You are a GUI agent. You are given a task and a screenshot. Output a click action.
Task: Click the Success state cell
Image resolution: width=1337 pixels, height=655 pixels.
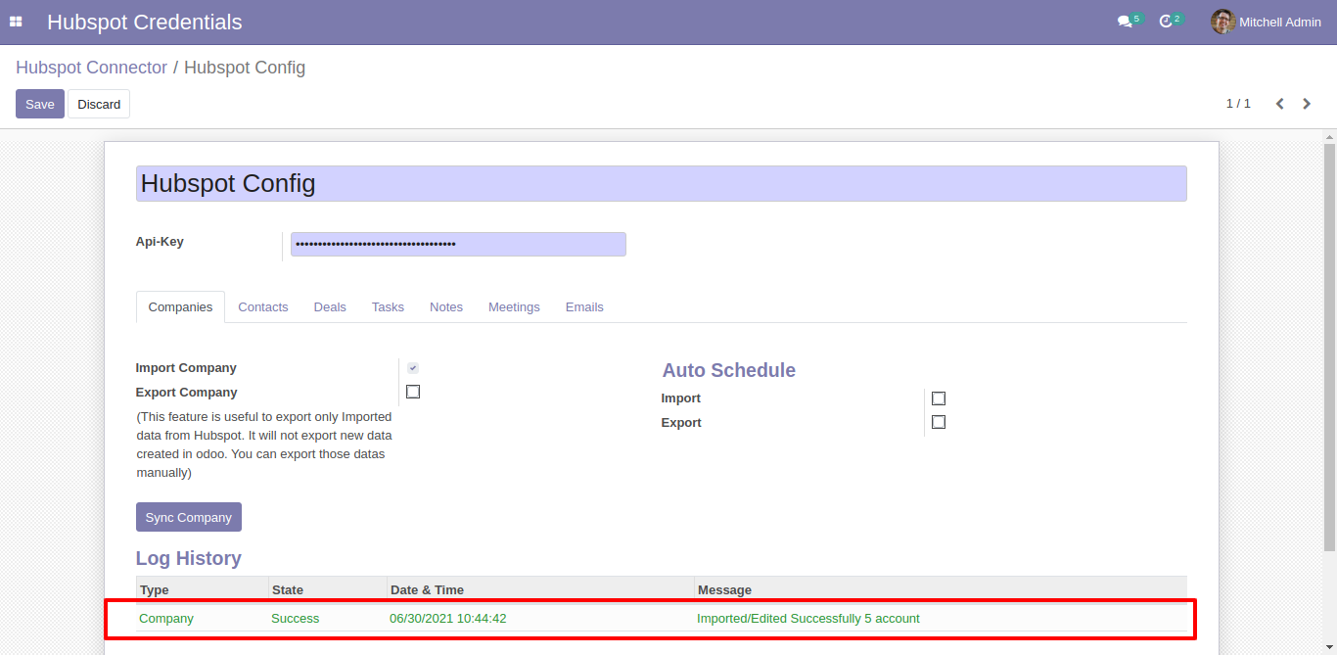tap(296, 619)
